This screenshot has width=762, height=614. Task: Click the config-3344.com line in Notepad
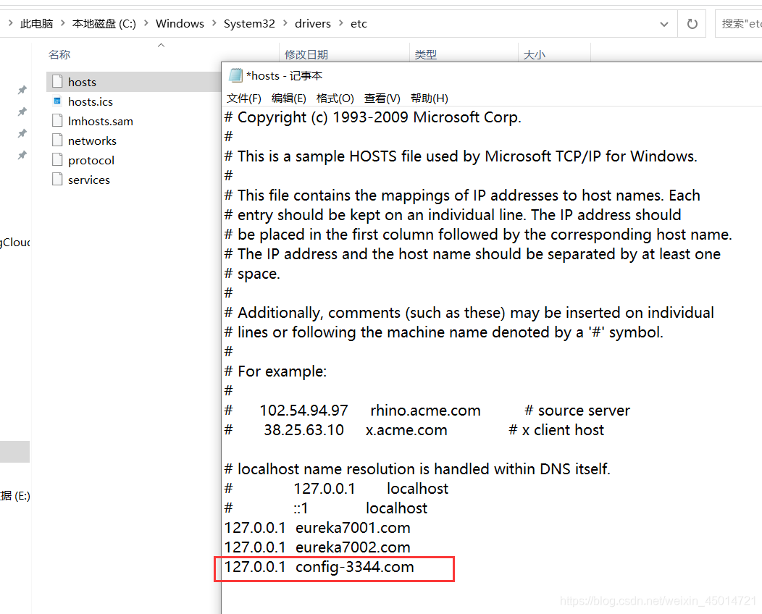319,567
